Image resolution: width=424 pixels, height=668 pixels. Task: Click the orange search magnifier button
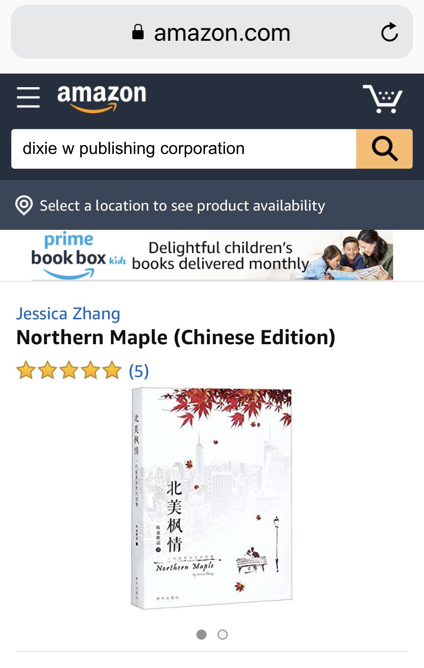click(384, 149)
